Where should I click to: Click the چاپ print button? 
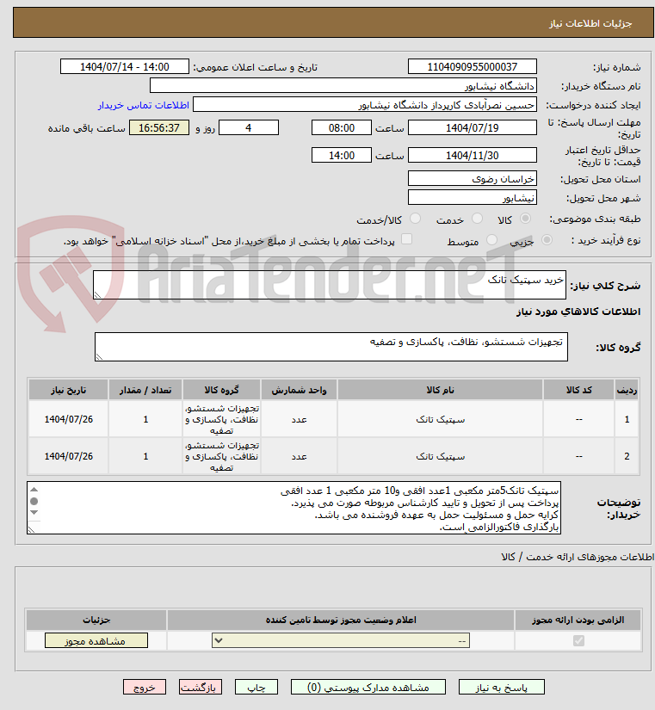point(256,687)
